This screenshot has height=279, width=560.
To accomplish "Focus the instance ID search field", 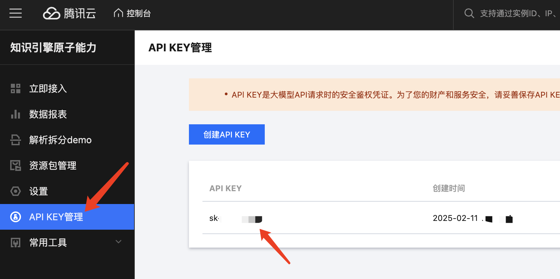I will pyautogui.click(x=518, y=13).
